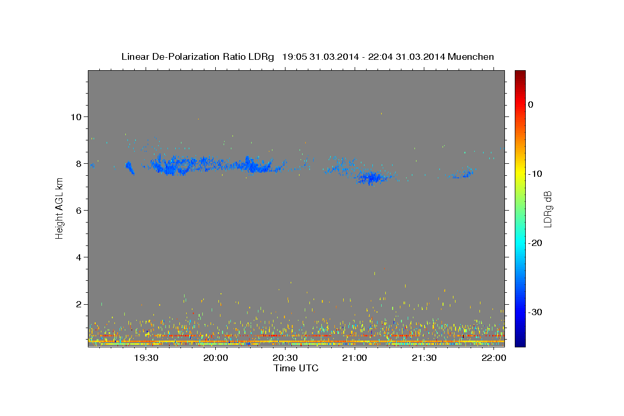This screenshot has height=416, width=624.
Task: Click the "LDRg dB" colorbar label
Action: [x=547, y=209]
